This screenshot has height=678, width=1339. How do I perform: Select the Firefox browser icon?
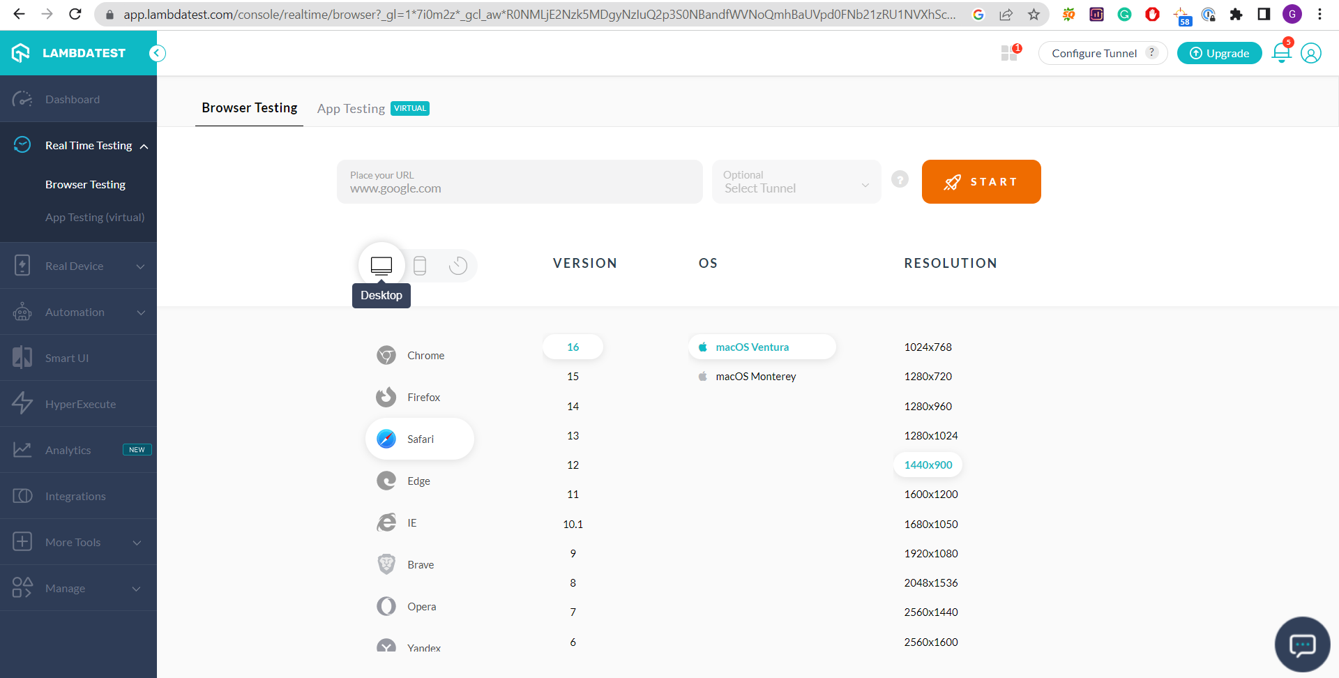tap(386, 397)
